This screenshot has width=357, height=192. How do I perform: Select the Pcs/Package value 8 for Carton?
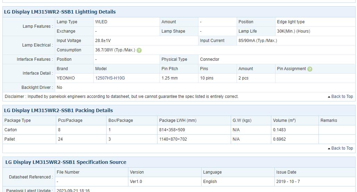[x=59, y=130]
